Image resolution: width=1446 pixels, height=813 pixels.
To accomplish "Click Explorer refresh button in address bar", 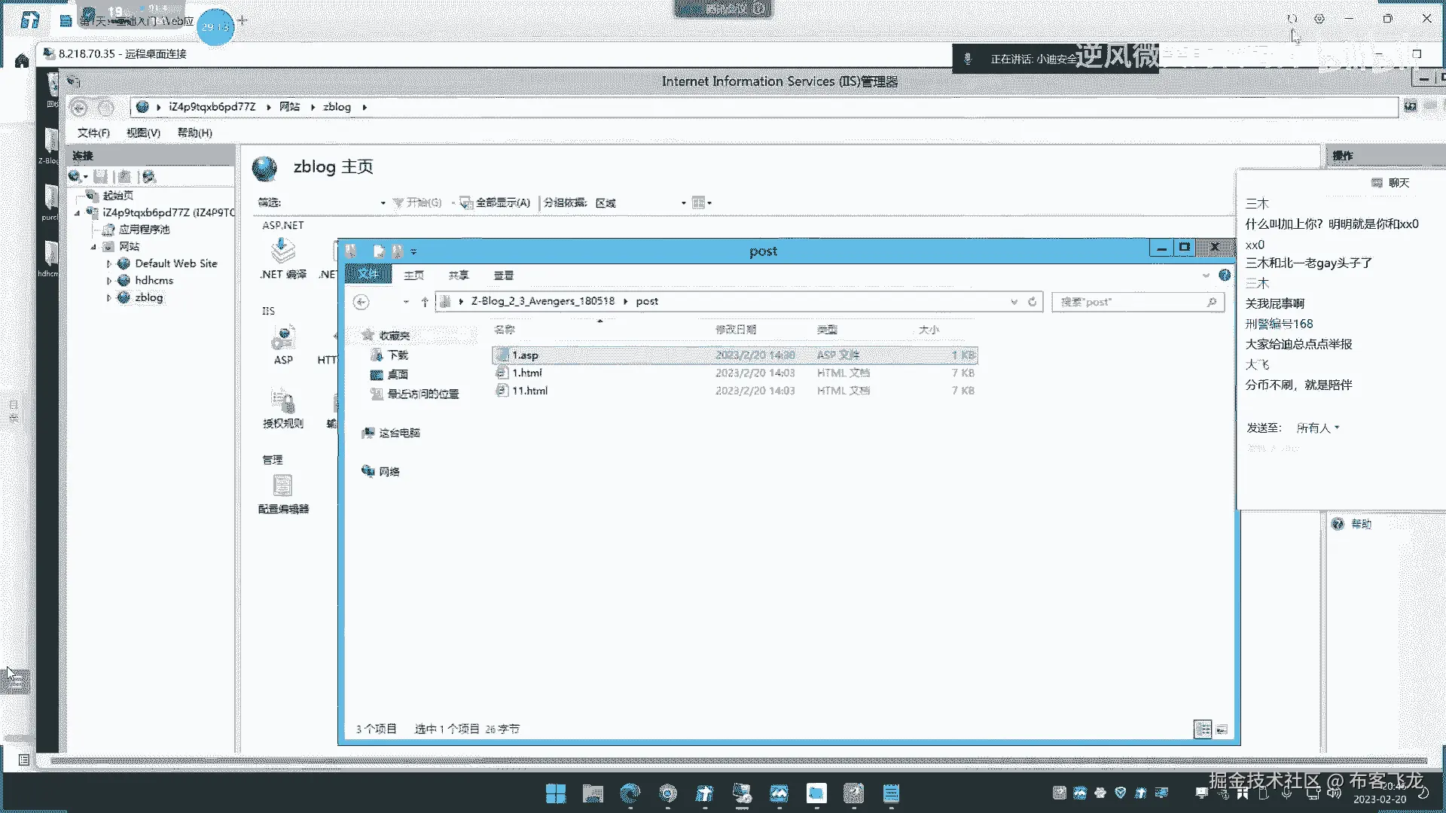I will pos(1033,302).
